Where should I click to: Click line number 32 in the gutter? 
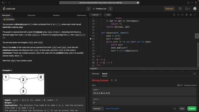click(x=93, y=63)
